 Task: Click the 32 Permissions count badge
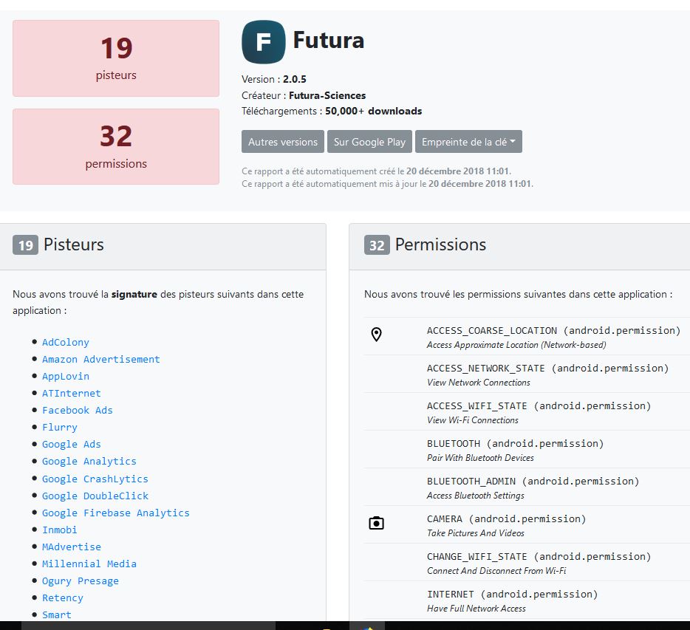pyautogui.click(x=377, y=244)
